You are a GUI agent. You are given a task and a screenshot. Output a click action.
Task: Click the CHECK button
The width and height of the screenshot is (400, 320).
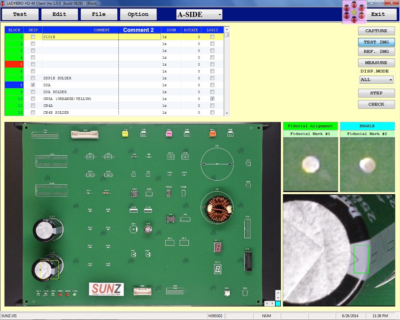376,104
